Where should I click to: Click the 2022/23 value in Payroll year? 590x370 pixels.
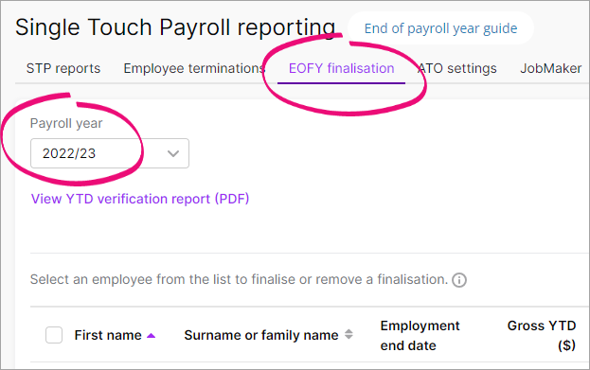[x=69, y=153]
